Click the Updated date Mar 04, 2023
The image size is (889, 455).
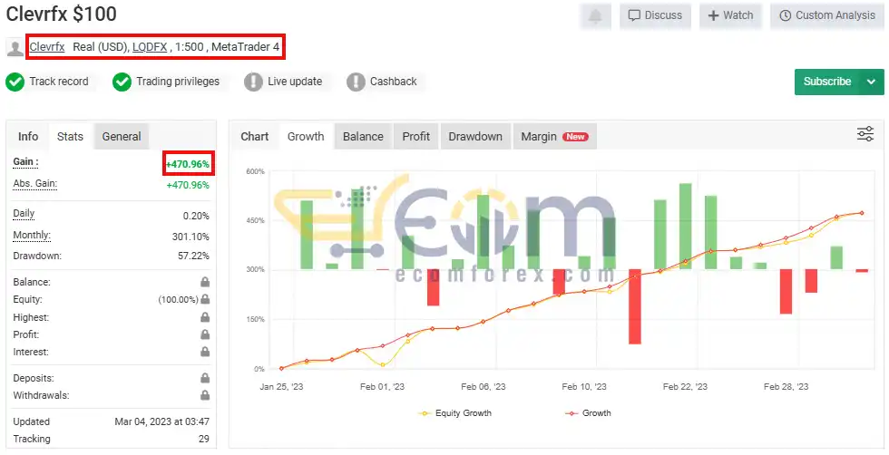click(x=161, y=421)
